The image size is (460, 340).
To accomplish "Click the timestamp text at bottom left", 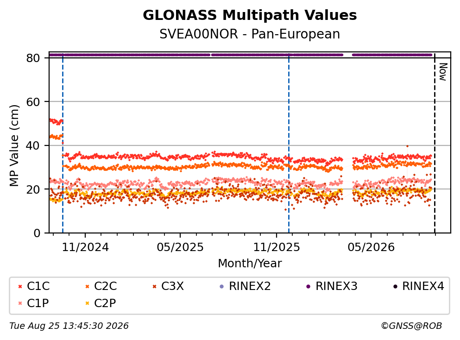I will [69, 326].
